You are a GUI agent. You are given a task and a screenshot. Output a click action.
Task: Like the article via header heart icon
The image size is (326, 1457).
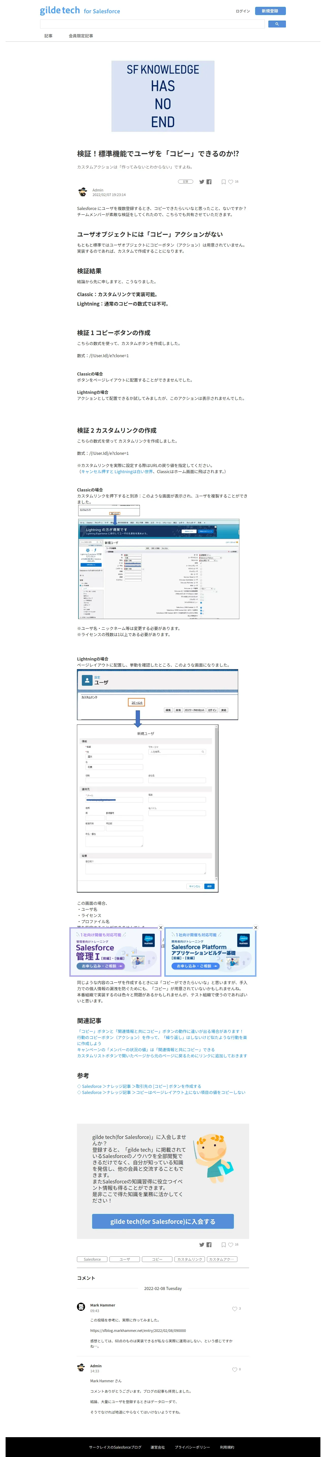(231, 182)
